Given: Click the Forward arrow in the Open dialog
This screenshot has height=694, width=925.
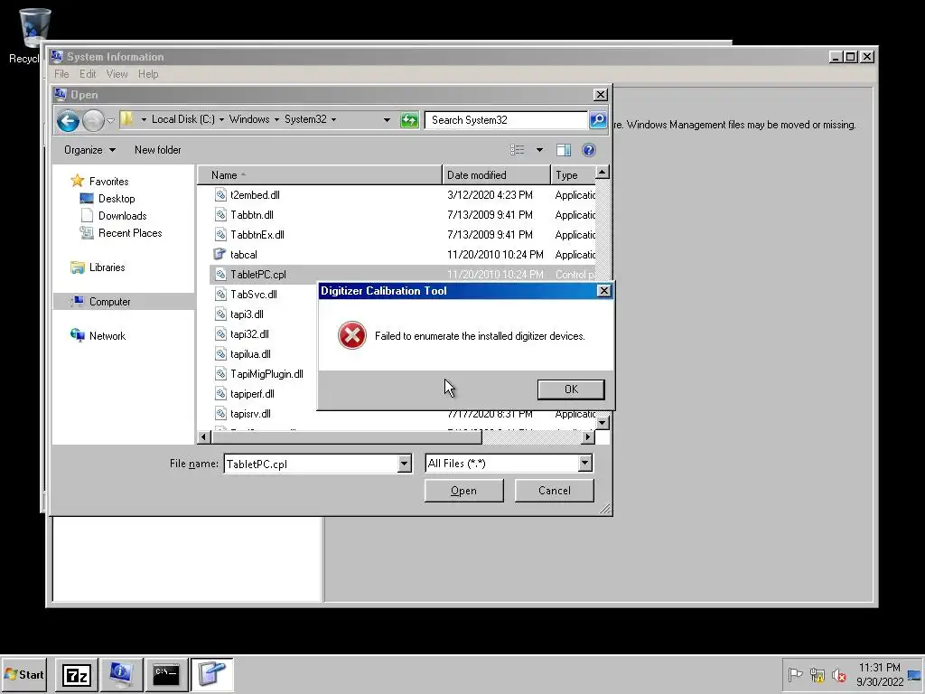Looking at the screenshot, I should tap(93, 120).
